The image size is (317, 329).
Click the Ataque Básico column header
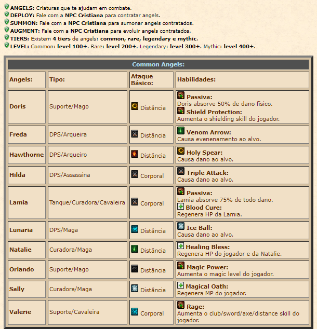tap(151, 80)
